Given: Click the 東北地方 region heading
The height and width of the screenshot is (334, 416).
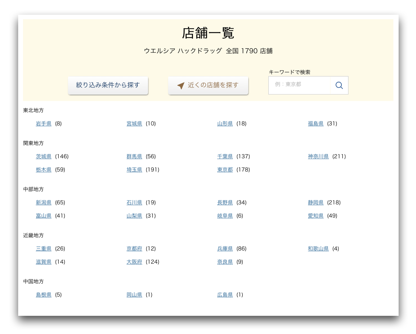Looking at the screenshot, I should coord(33,110).
